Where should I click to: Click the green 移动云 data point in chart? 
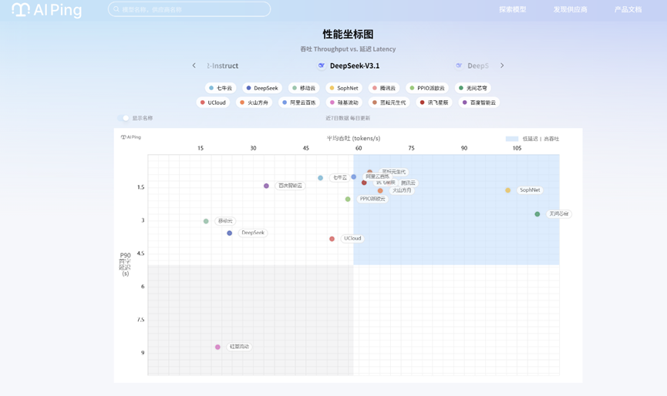[x=206, y=221]
